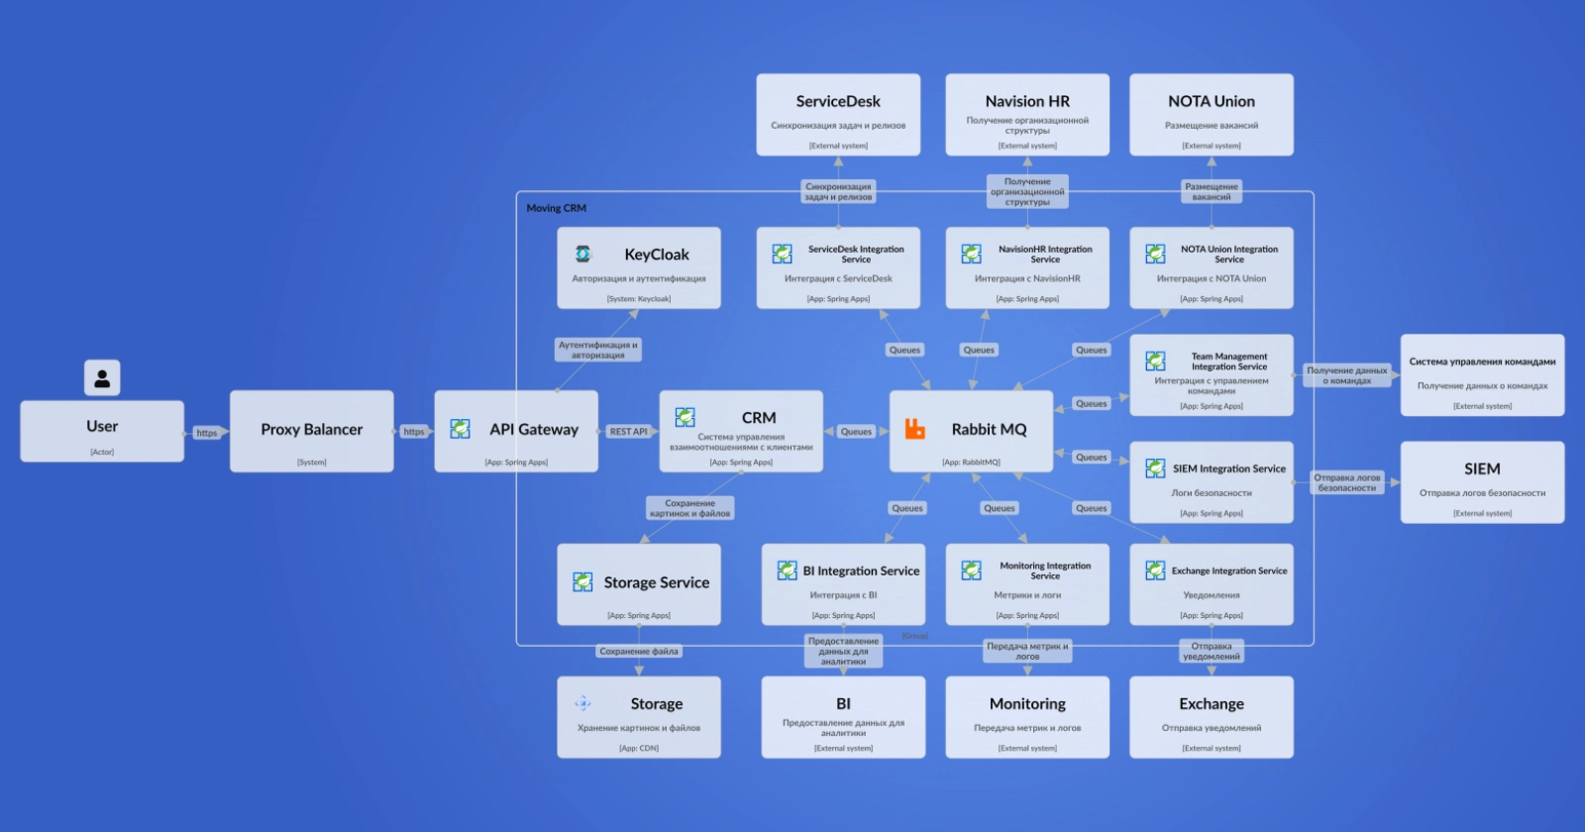Click the Аутентификация и авторизация edge label
Viewport: 1585px width, 832px height.
[598, 350]
